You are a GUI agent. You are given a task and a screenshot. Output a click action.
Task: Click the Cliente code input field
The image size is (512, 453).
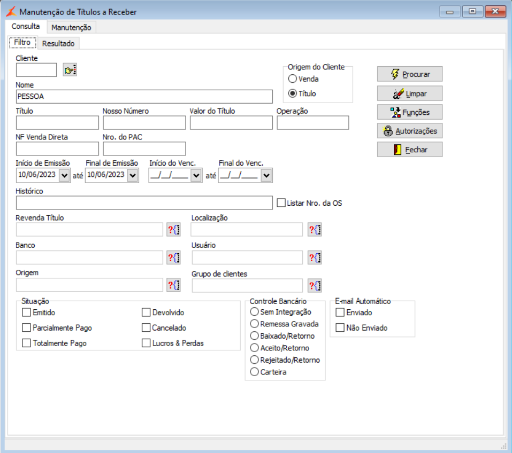[x=36, y=70]
